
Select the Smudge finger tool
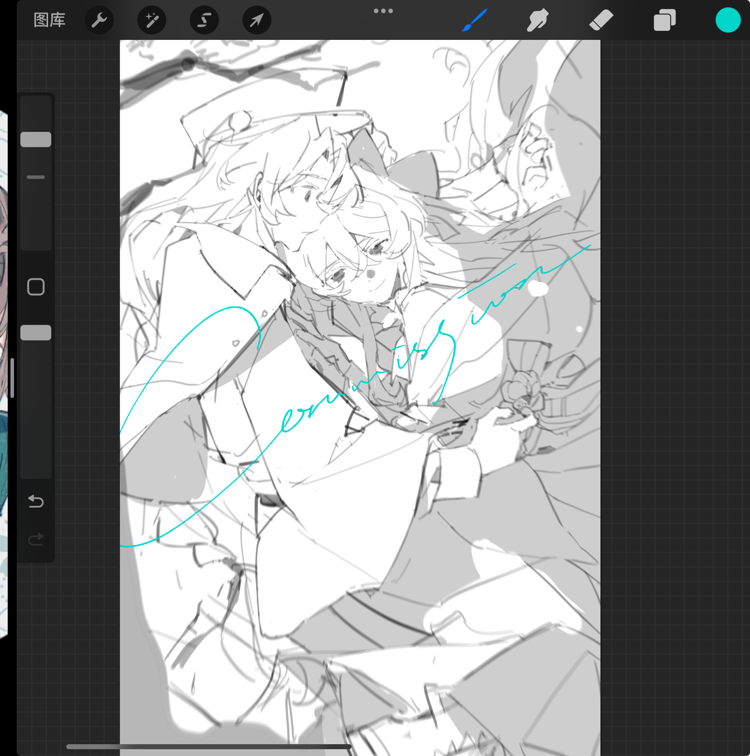[538, 20]
